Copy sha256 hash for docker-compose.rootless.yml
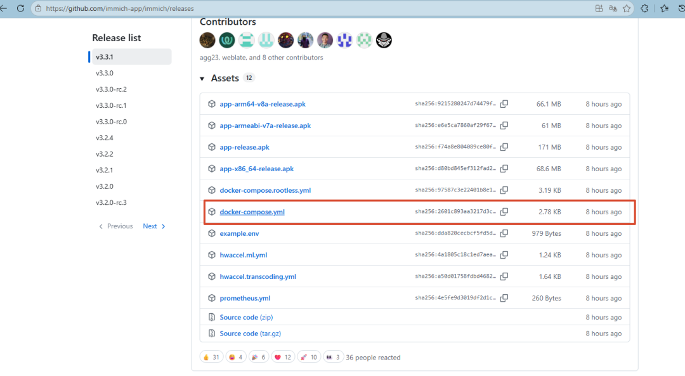This screenshot has height=376, width=685. tap(504, 190)
